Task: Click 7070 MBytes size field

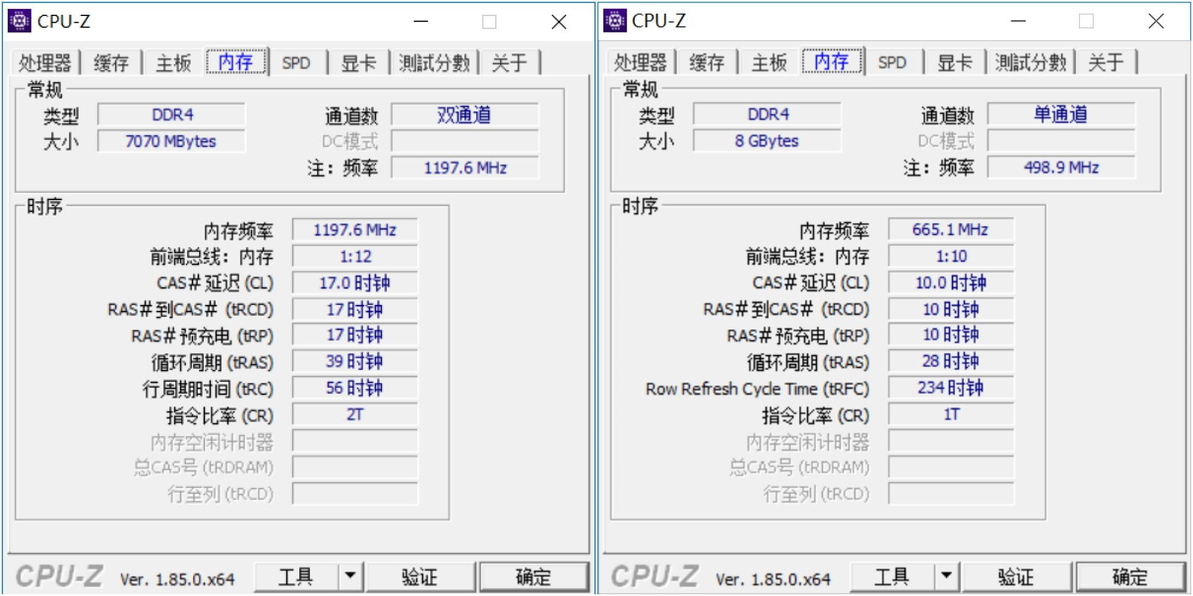Action: (x=171, y=141)
